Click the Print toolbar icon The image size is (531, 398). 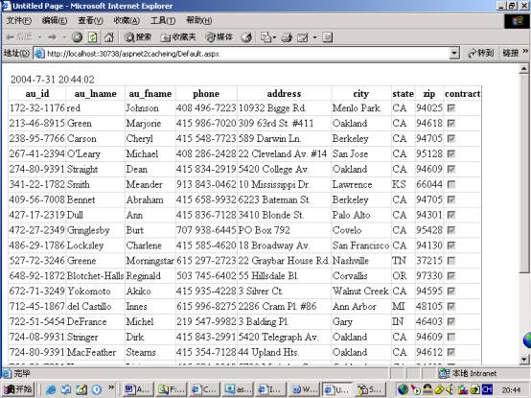[x=287, y=36]
